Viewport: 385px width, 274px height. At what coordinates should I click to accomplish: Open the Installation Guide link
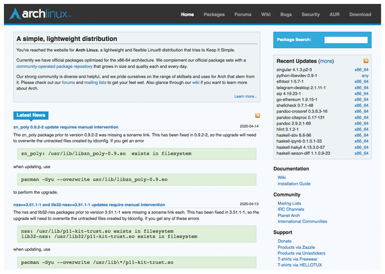tap(294, 184)
